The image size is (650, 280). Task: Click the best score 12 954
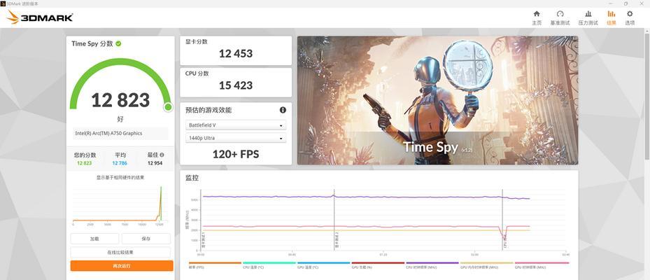coord(155,163)
